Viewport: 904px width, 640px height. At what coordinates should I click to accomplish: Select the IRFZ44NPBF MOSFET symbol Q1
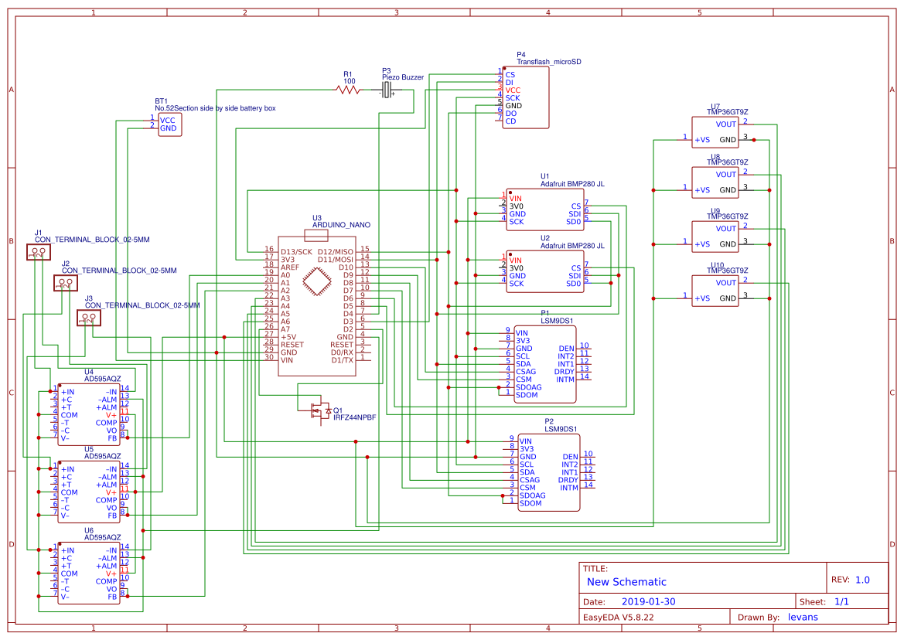click(321, 411)
